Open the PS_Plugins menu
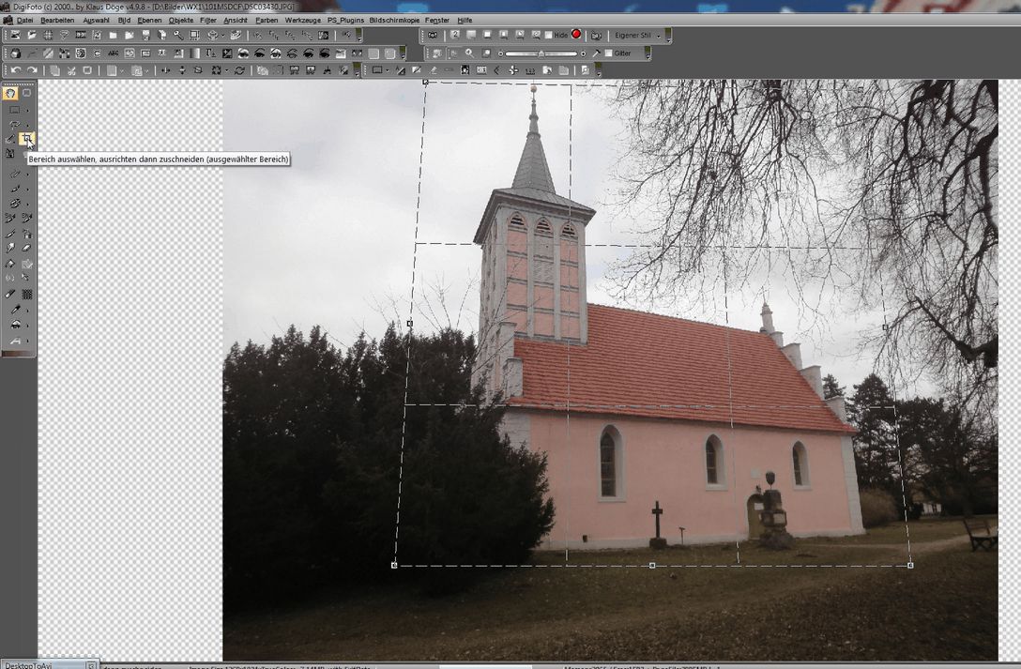Image resolution: width=1021 pixels, height=669 pixels. point(344,20)
